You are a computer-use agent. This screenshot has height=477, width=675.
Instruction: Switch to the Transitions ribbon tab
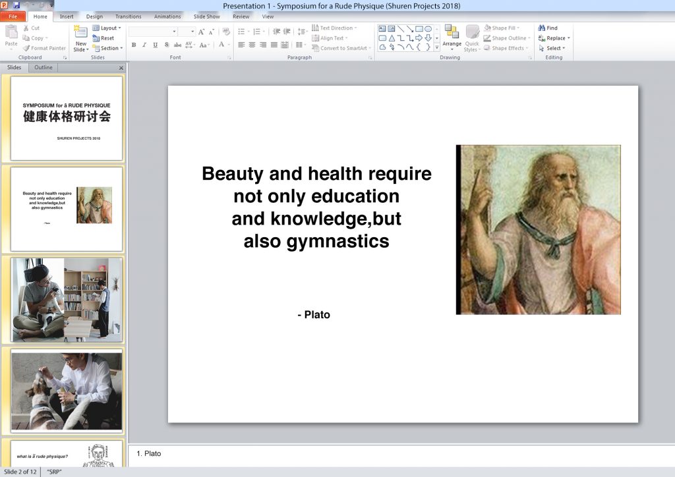click(128, 16)
